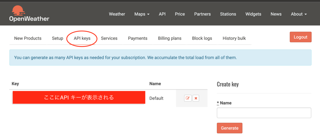Focus the key Name input field
Screen dimensions: 320x138
264,113
